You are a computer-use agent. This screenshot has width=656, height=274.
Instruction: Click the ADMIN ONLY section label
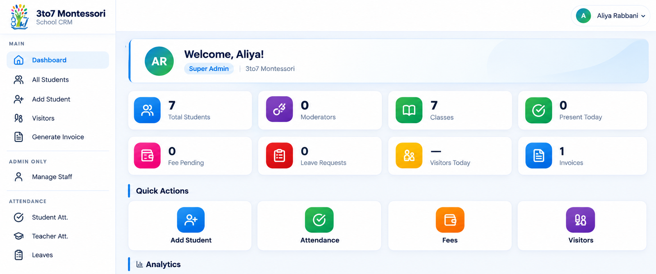tap(28, 162)
